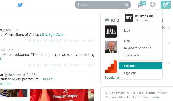Dismiss the IRE and NICAR suggestion
The width and height of the screenshot is (173, 101).
click(169, 28)
